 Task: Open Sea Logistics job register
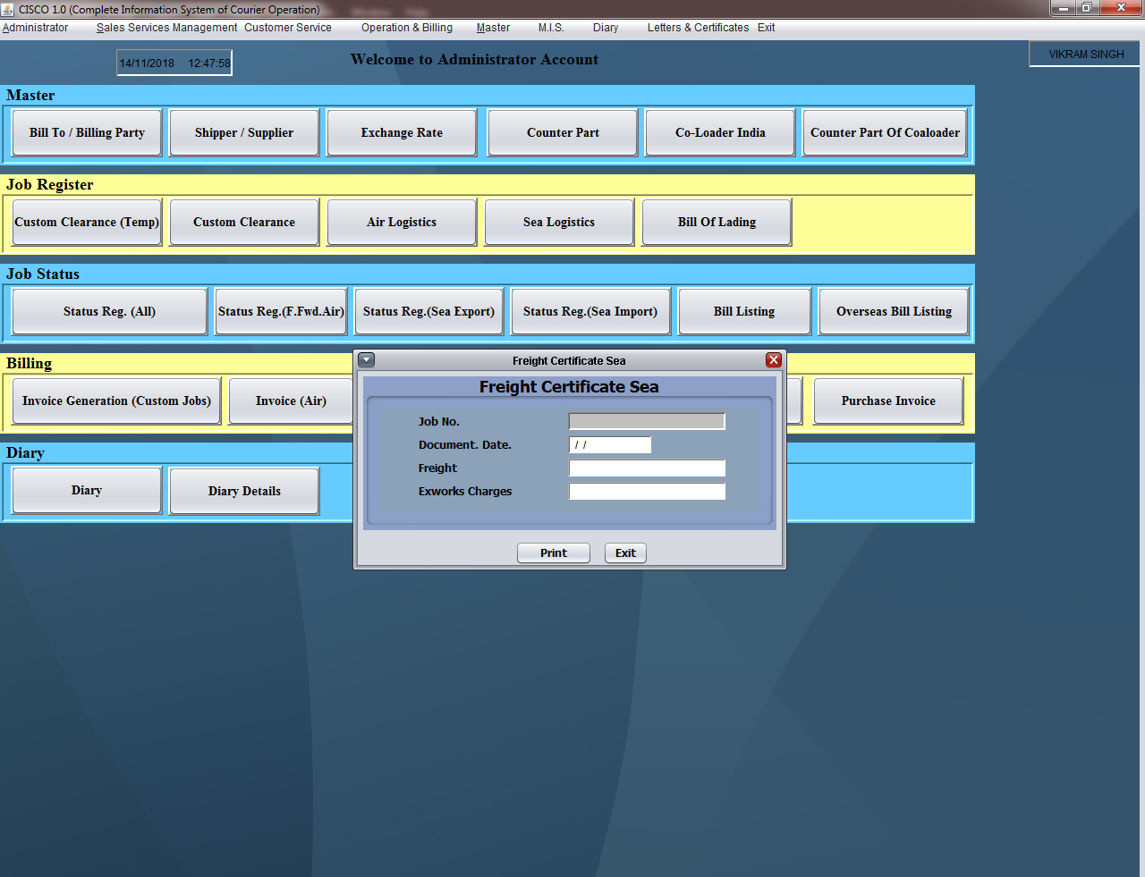pos(559,222)
